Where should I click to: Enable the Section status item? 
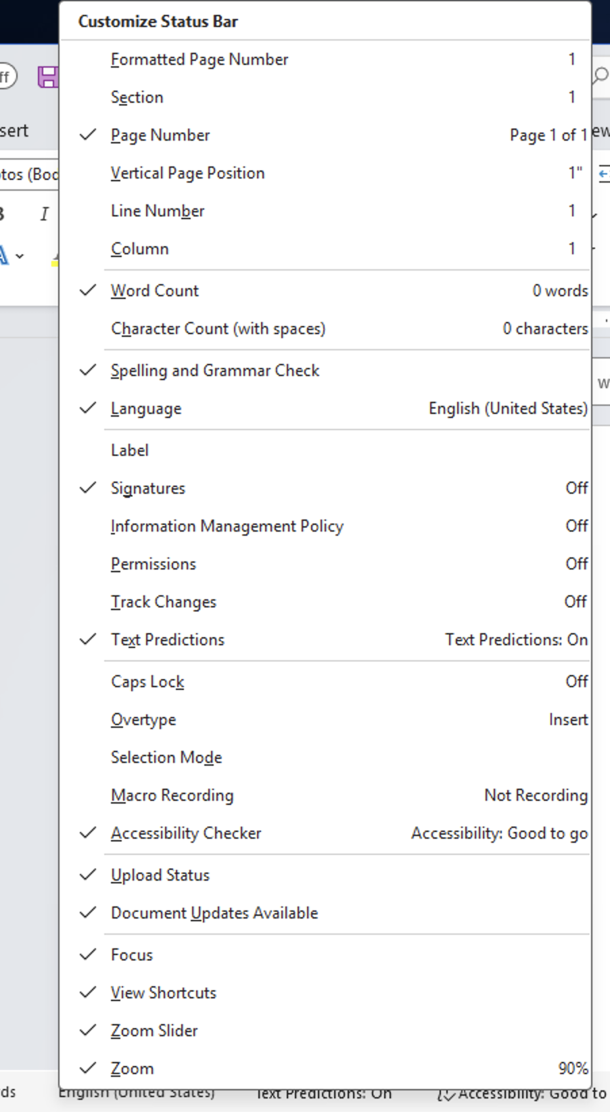(x=137, y=97)
